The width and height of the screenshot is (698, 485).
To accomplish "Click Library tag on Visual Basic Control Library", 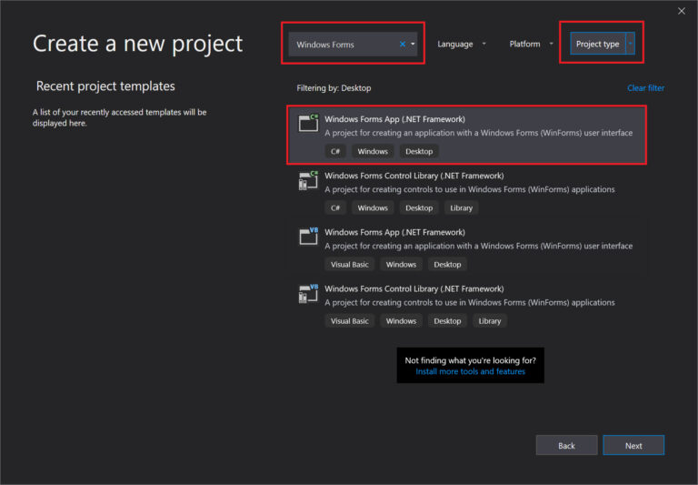I will click(489, 321).
